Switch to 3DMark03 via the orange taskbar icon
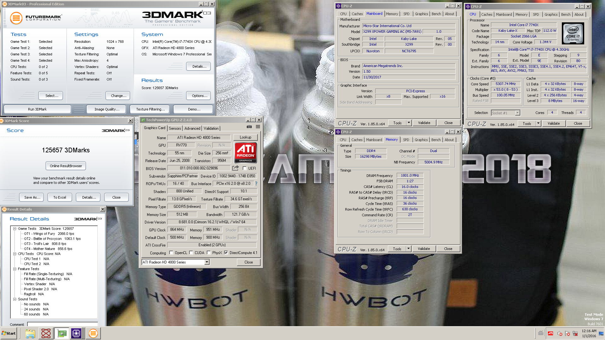 pyautogui.click(x=93, y=333)
